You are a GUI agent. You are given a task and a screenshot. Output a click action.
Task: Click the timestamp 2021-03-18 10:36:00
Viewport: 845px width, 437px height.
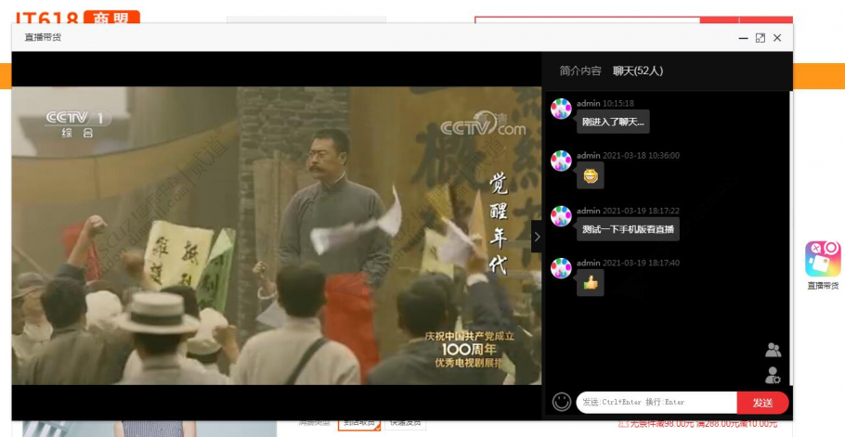(x=642, y=156)
